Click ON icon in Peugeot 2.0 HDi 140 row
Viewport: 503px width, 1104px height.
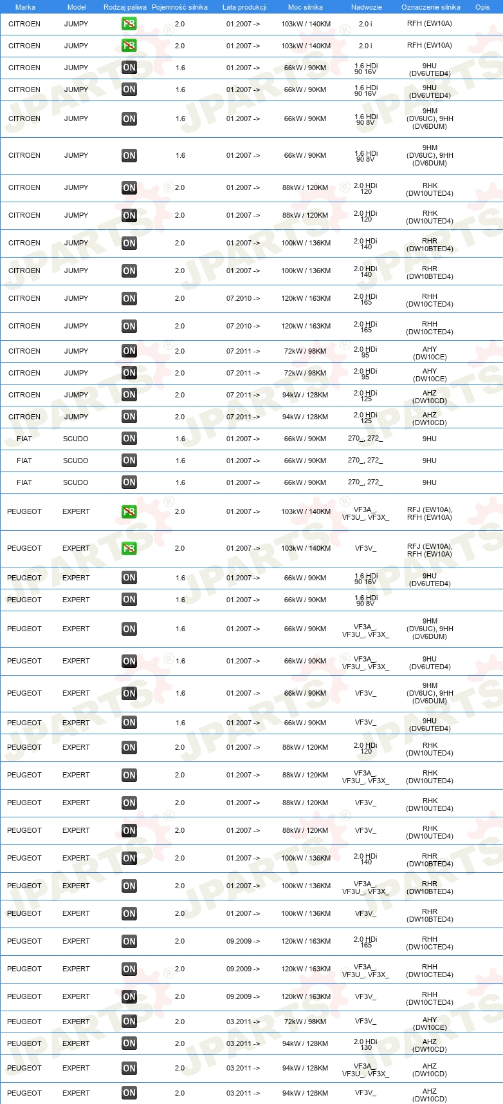click(129, 858)
